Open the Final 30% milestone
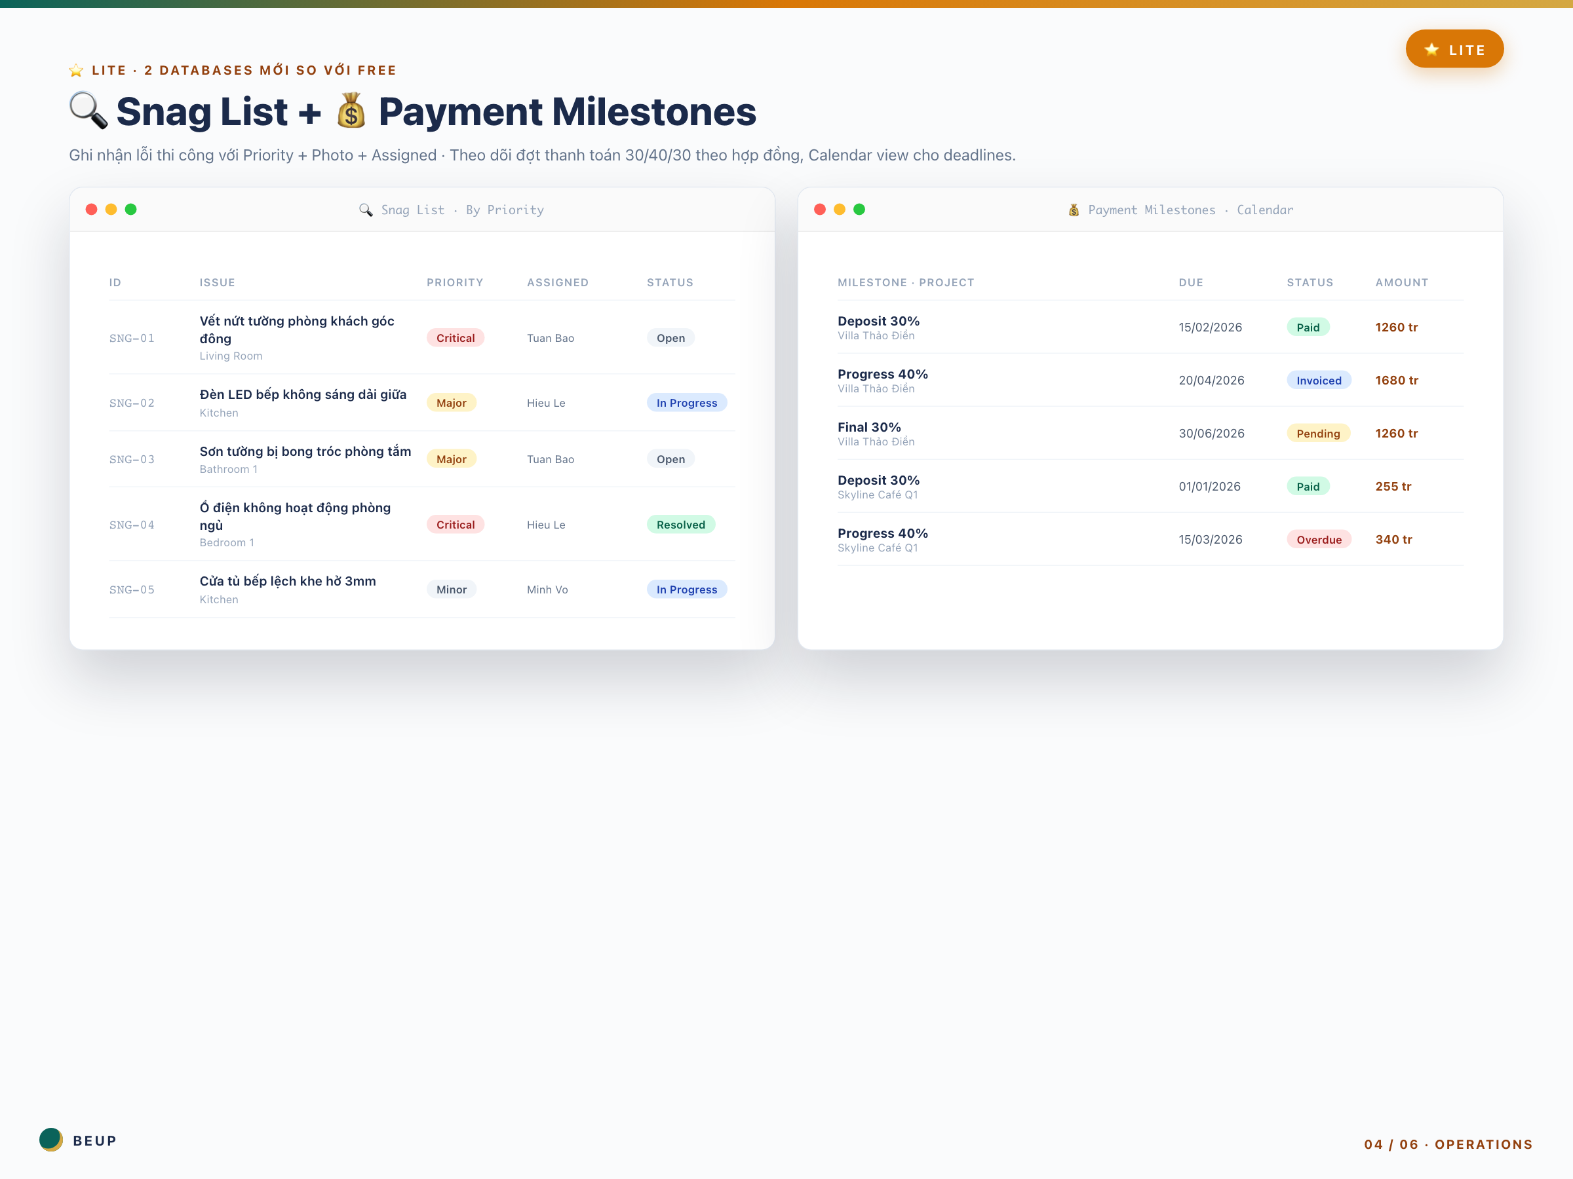This screenshot has height=1179, width=1573. [x=869, y=428]
